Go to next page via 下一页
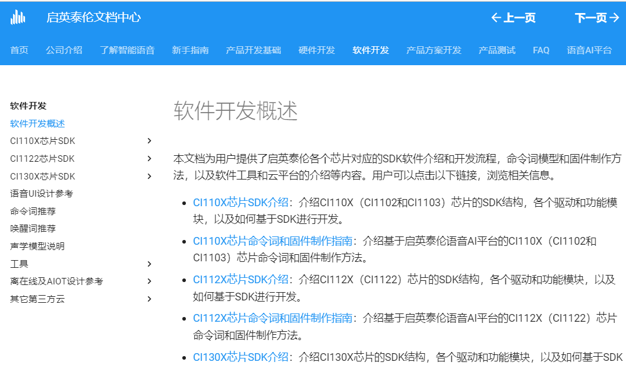 (597, 18)
